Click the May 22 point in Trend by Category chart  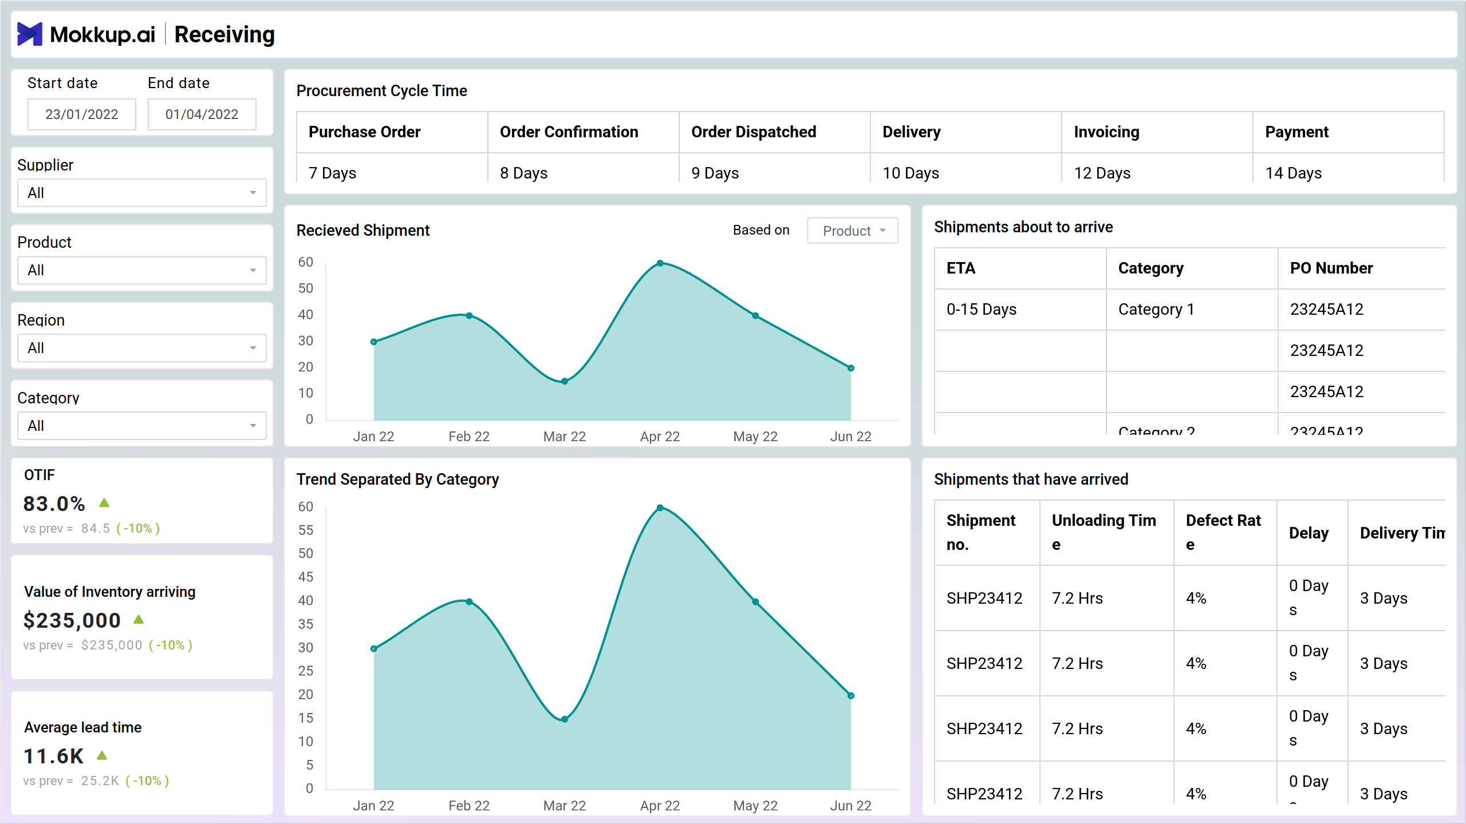coord(755,602)
